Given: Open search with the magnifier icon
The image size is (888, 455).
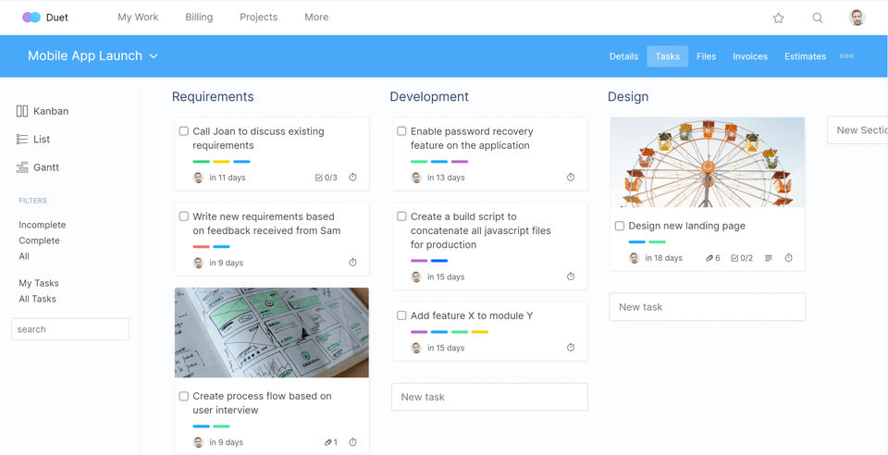Looking at the screenshot, I should tap(818, 18).
